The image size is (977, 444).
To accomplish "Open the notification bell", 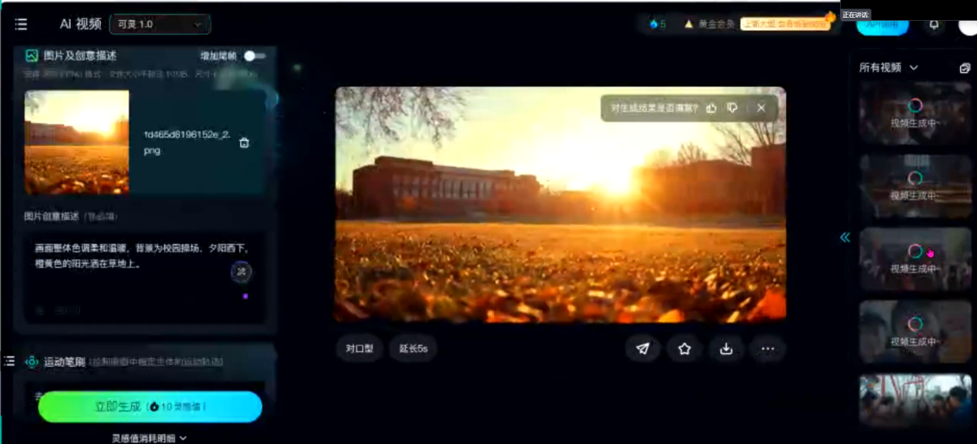I will tap(934, 25).
